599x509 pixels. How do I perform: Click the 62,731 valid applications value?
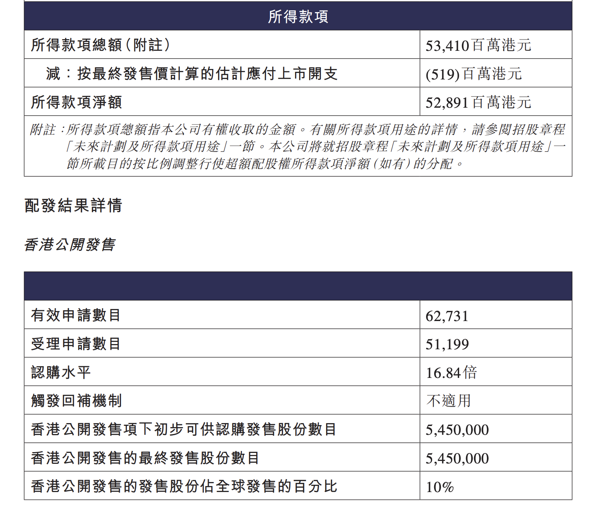coord(447,316)
